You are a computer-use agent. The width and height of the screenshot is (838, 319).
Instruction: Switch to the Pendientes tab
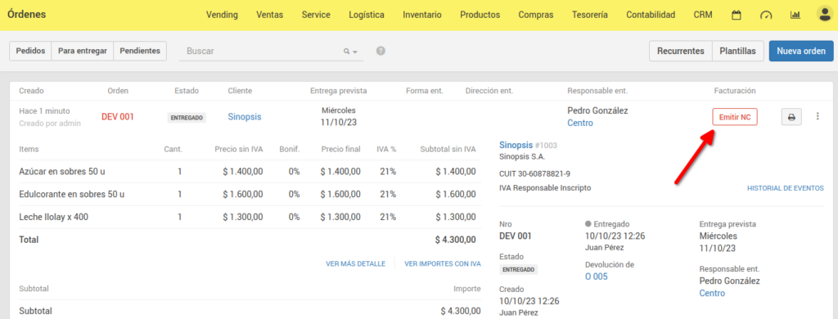coord(140,51)
